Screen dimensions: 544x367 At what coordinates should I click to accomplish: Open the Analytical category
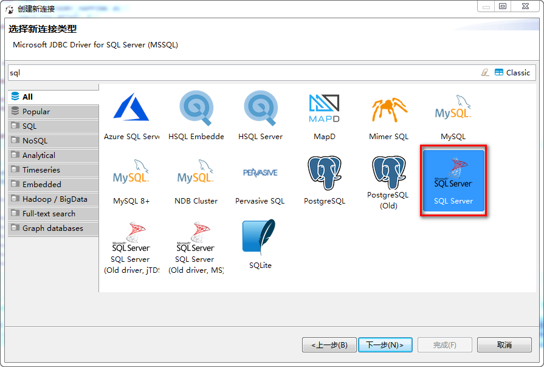pyautogui.click(x=53, y=156)
